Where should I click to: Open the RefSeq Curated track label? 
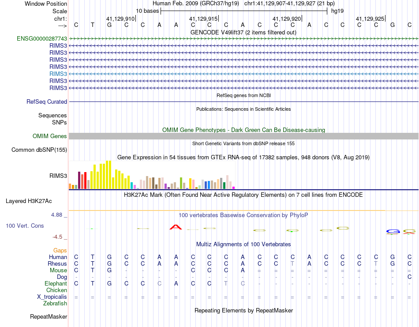pyautogui.click(x=47, y=101)
